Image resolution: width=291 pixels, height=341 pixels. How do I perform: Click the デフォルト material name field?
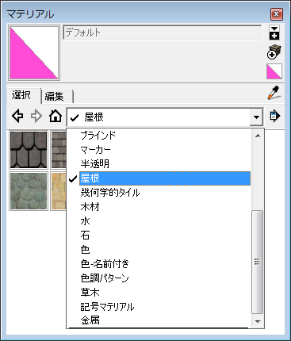(163, 33)
